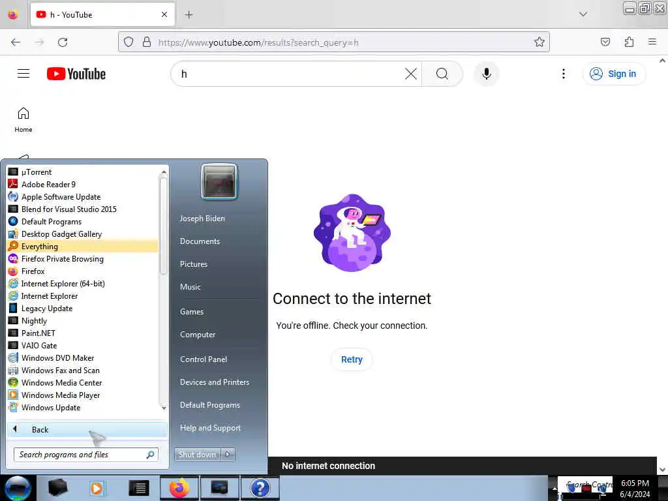Start voice search with the microphone
Image resolution: width=668 pixels, height=501 pixels.
tap(486, 74)
